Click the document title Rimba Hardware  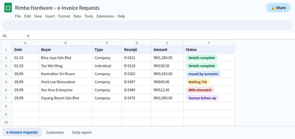(57, 8)
